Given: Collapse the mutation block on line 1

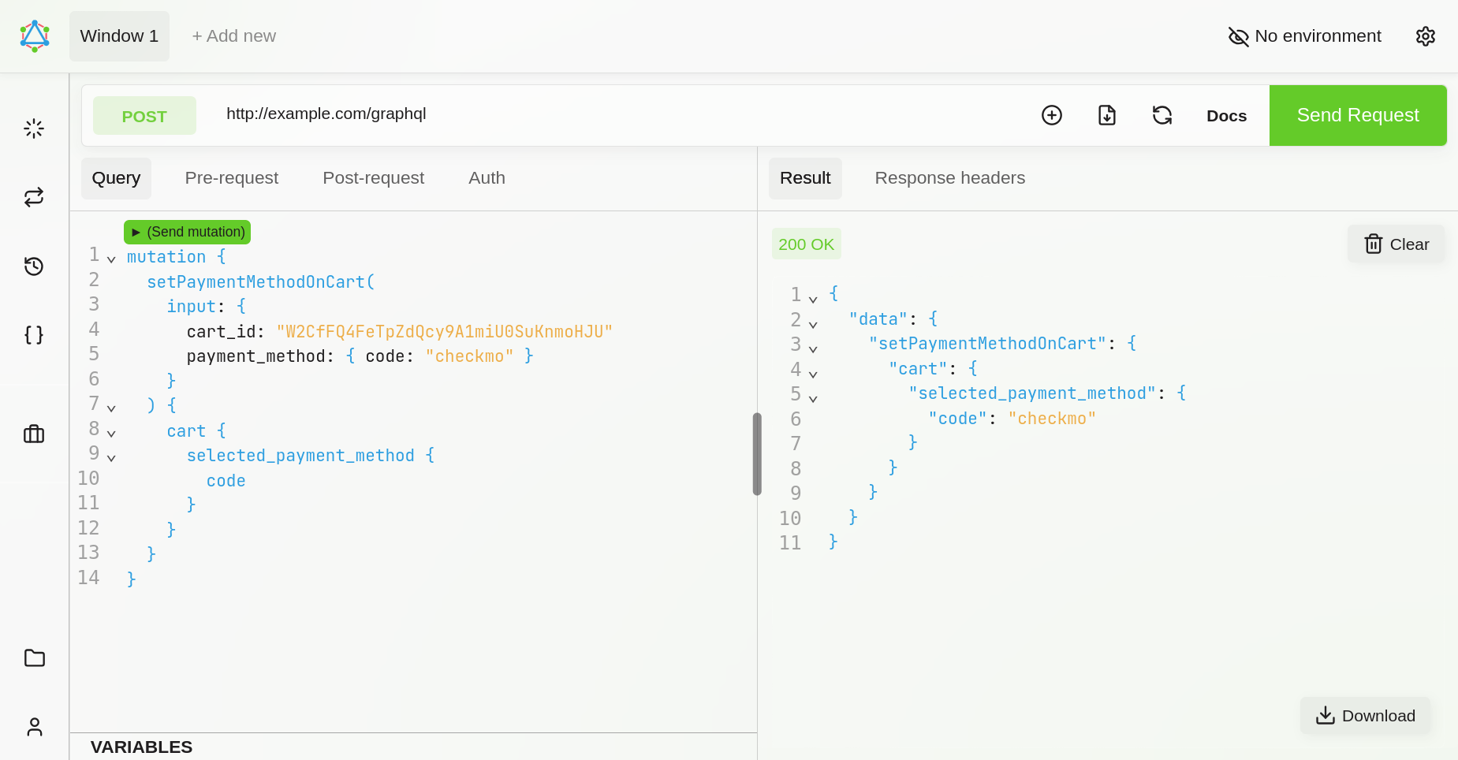Looking at the screenshot, I should (111, 259).
